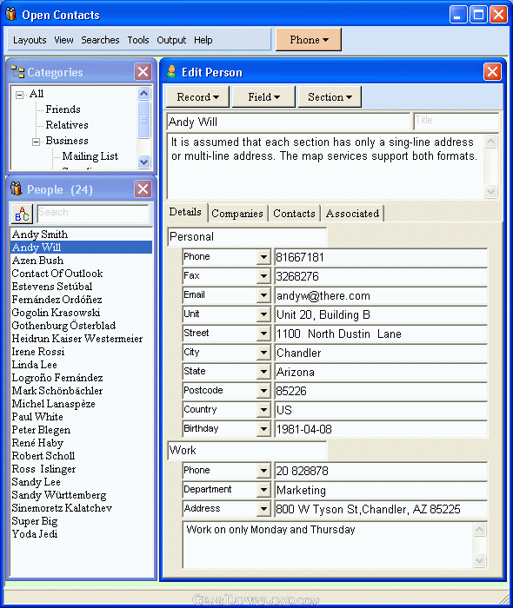513x608 pixels.
Task: Select Linda Lee in People list
Action: pyautogui.click(x=81, y=365)
